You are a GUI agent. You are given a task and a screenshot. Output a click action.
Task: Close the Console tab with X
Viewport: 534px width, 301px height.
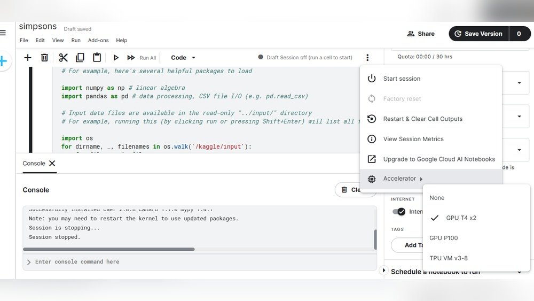click(x=52, y=164)
